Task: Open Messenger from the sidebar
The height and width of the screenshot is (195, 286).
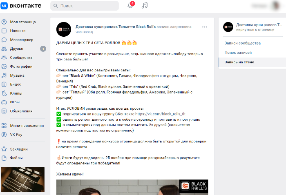Action: [x=22, y=40]
